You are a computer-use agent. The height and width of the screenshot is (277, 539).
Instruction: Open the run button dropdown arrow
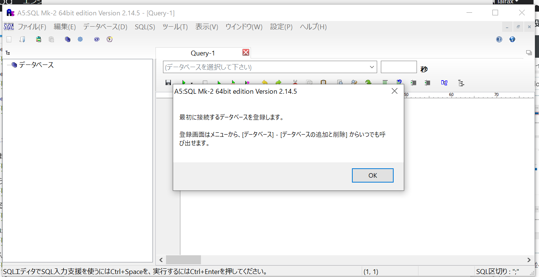point(192,83)
